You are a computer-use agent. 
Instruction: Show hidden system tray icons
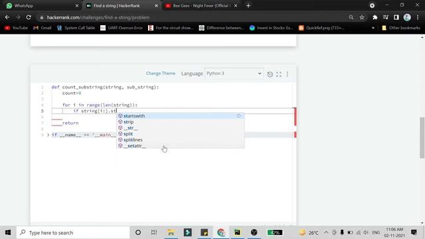pos(326,232)
